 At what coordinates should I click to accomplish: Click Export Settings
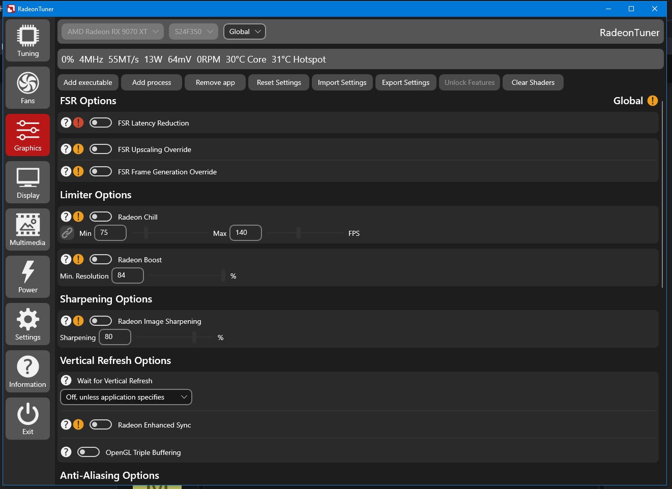tap(406, 82)
